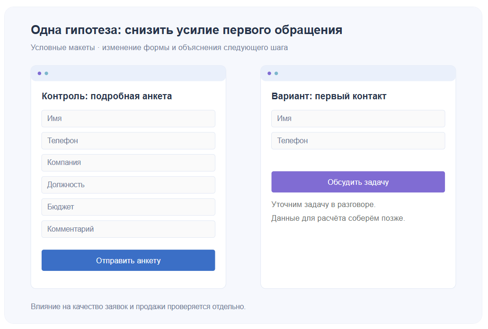
Task: Activate the Бюджет input field
Action: 128,207
